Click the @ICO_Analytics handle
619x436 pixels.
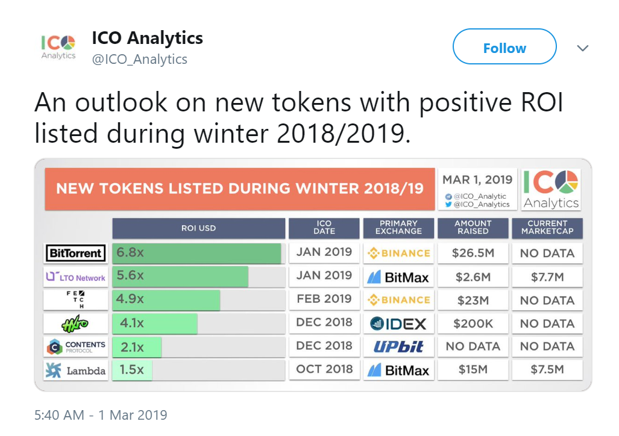tap(139, 59)
